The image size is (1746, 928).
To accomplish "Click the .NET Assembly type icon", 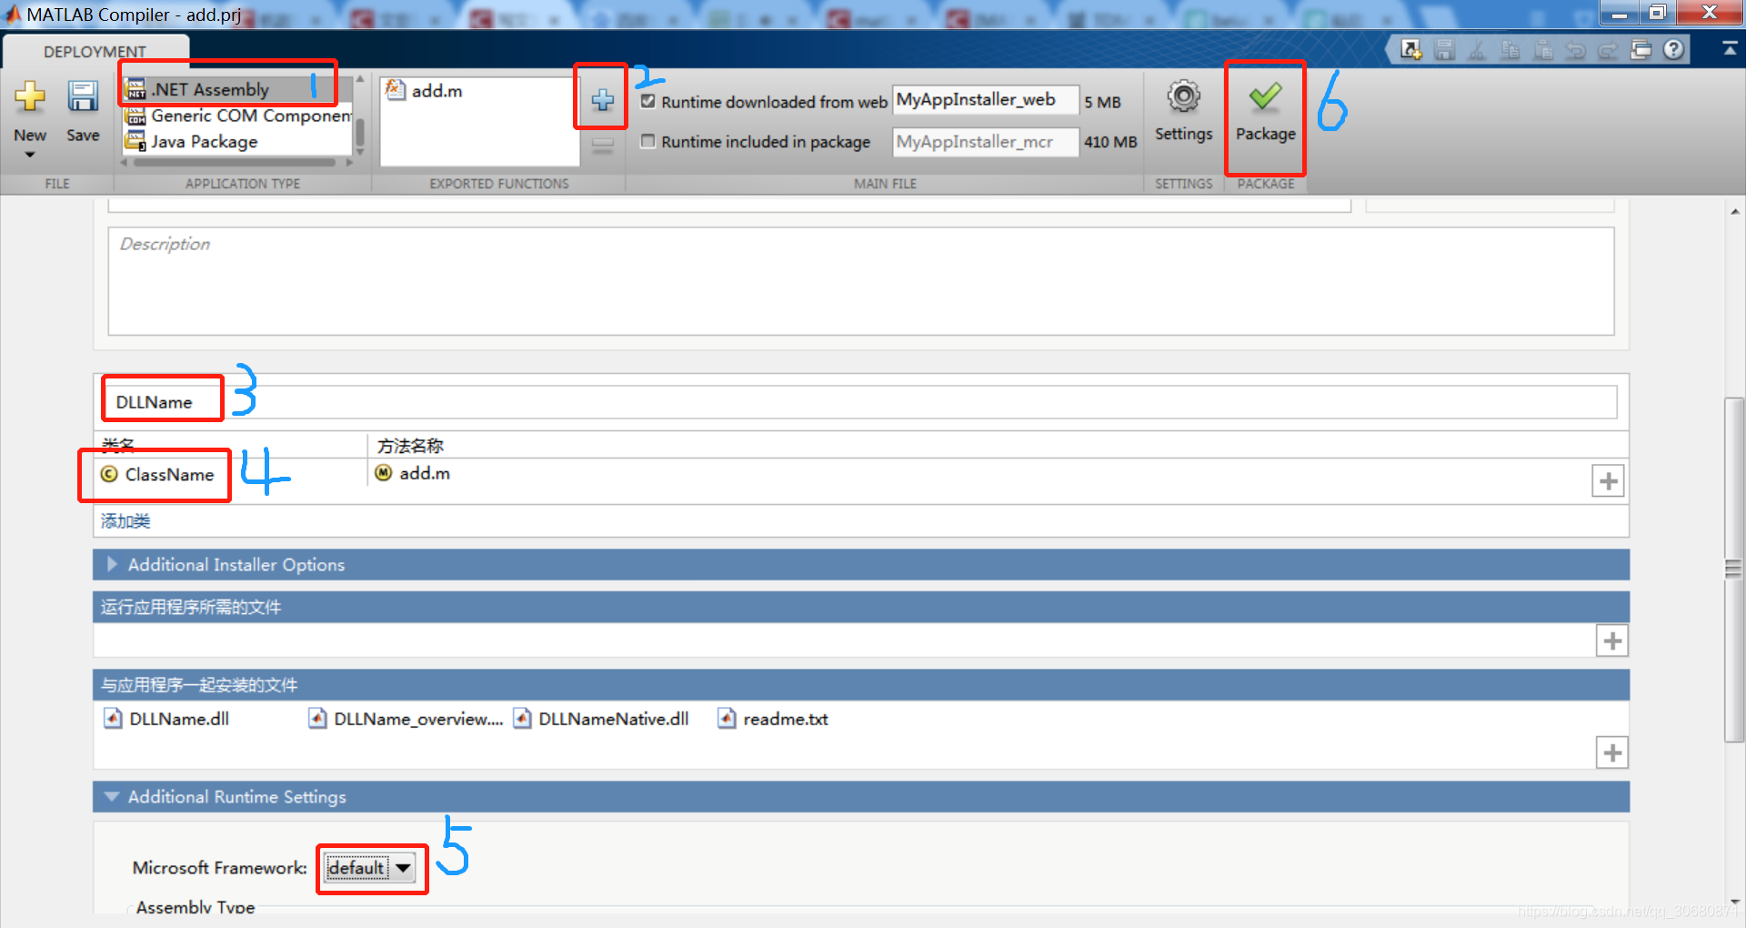I will pos(136,89).
